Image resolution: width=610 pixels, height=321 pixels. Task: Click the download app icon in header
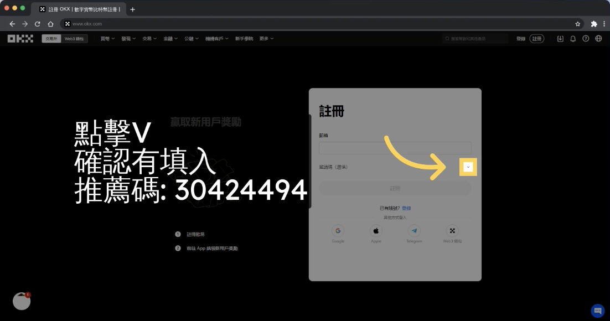point(560,39)
